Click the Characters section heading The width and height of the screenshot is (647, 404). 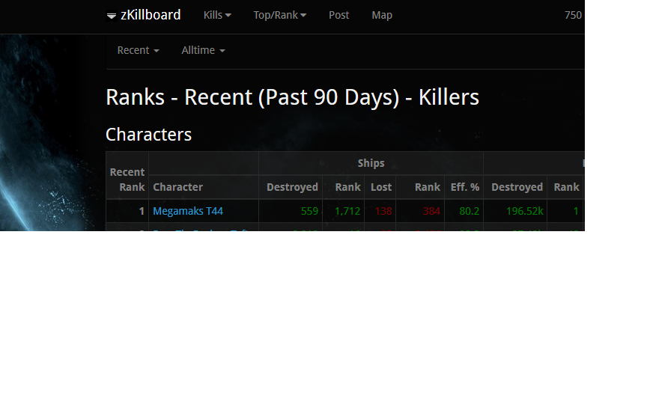148,135
